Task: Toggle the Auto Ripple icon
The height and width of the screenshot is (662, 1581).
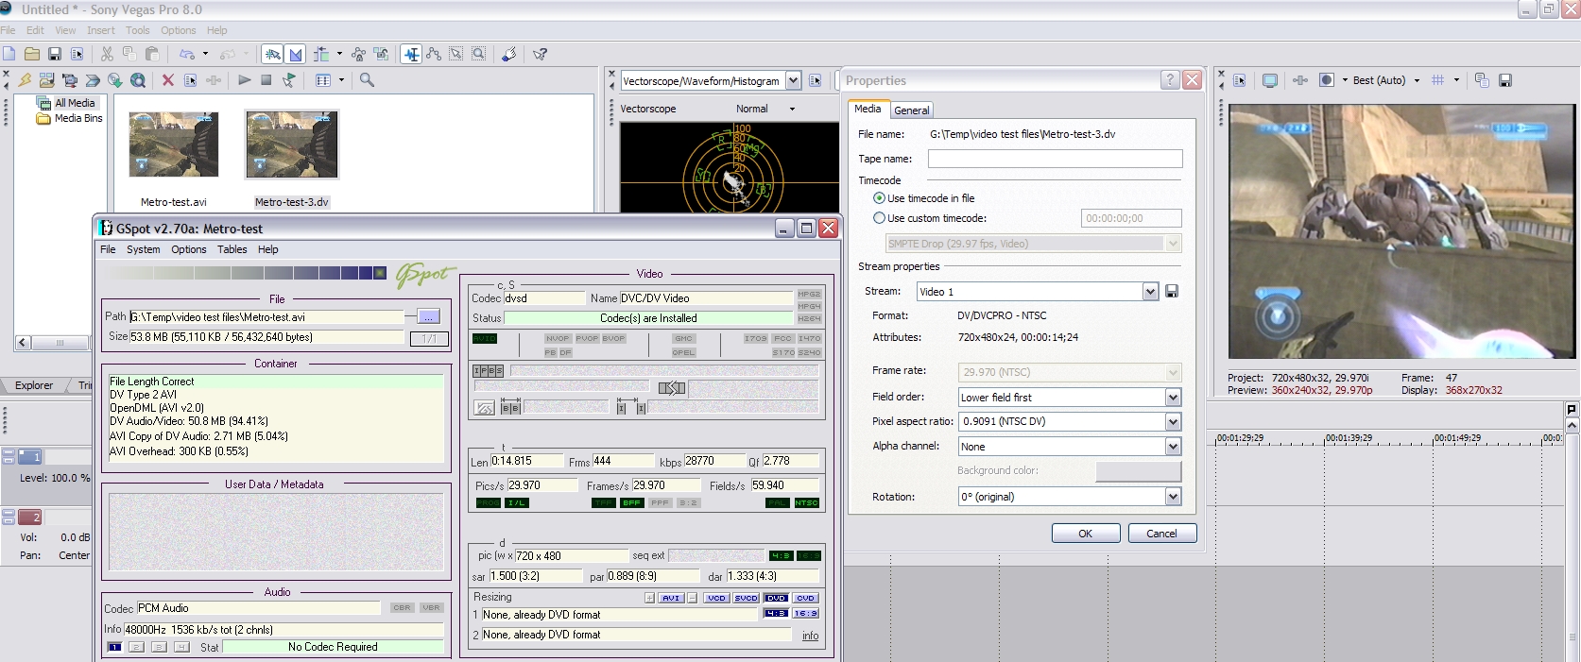Action: tap(321, 54)
